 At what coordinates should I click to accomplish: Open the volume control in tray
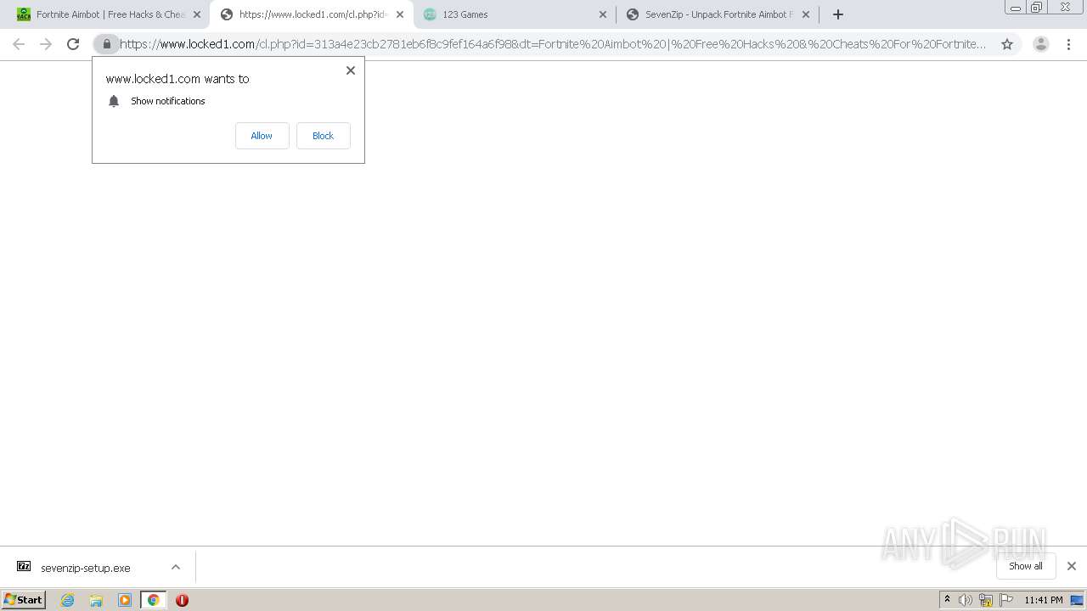[966, 600]
